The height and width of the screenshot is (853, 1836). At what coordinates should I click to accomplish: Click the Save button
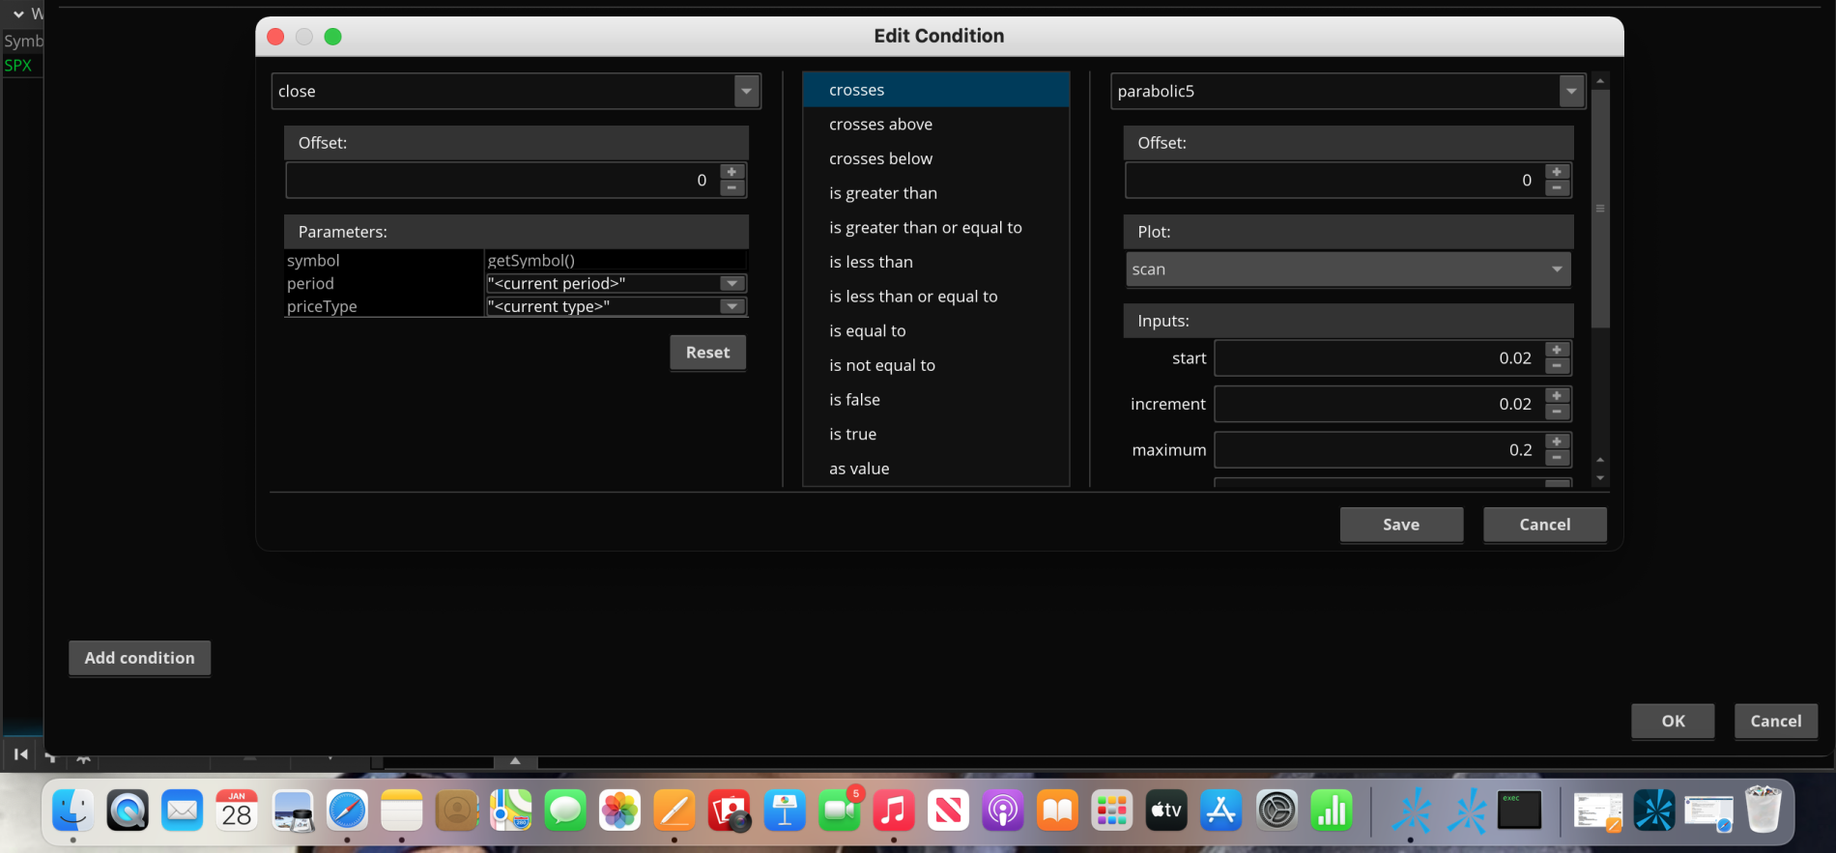pyautogui.click(x=1400, y=525)
